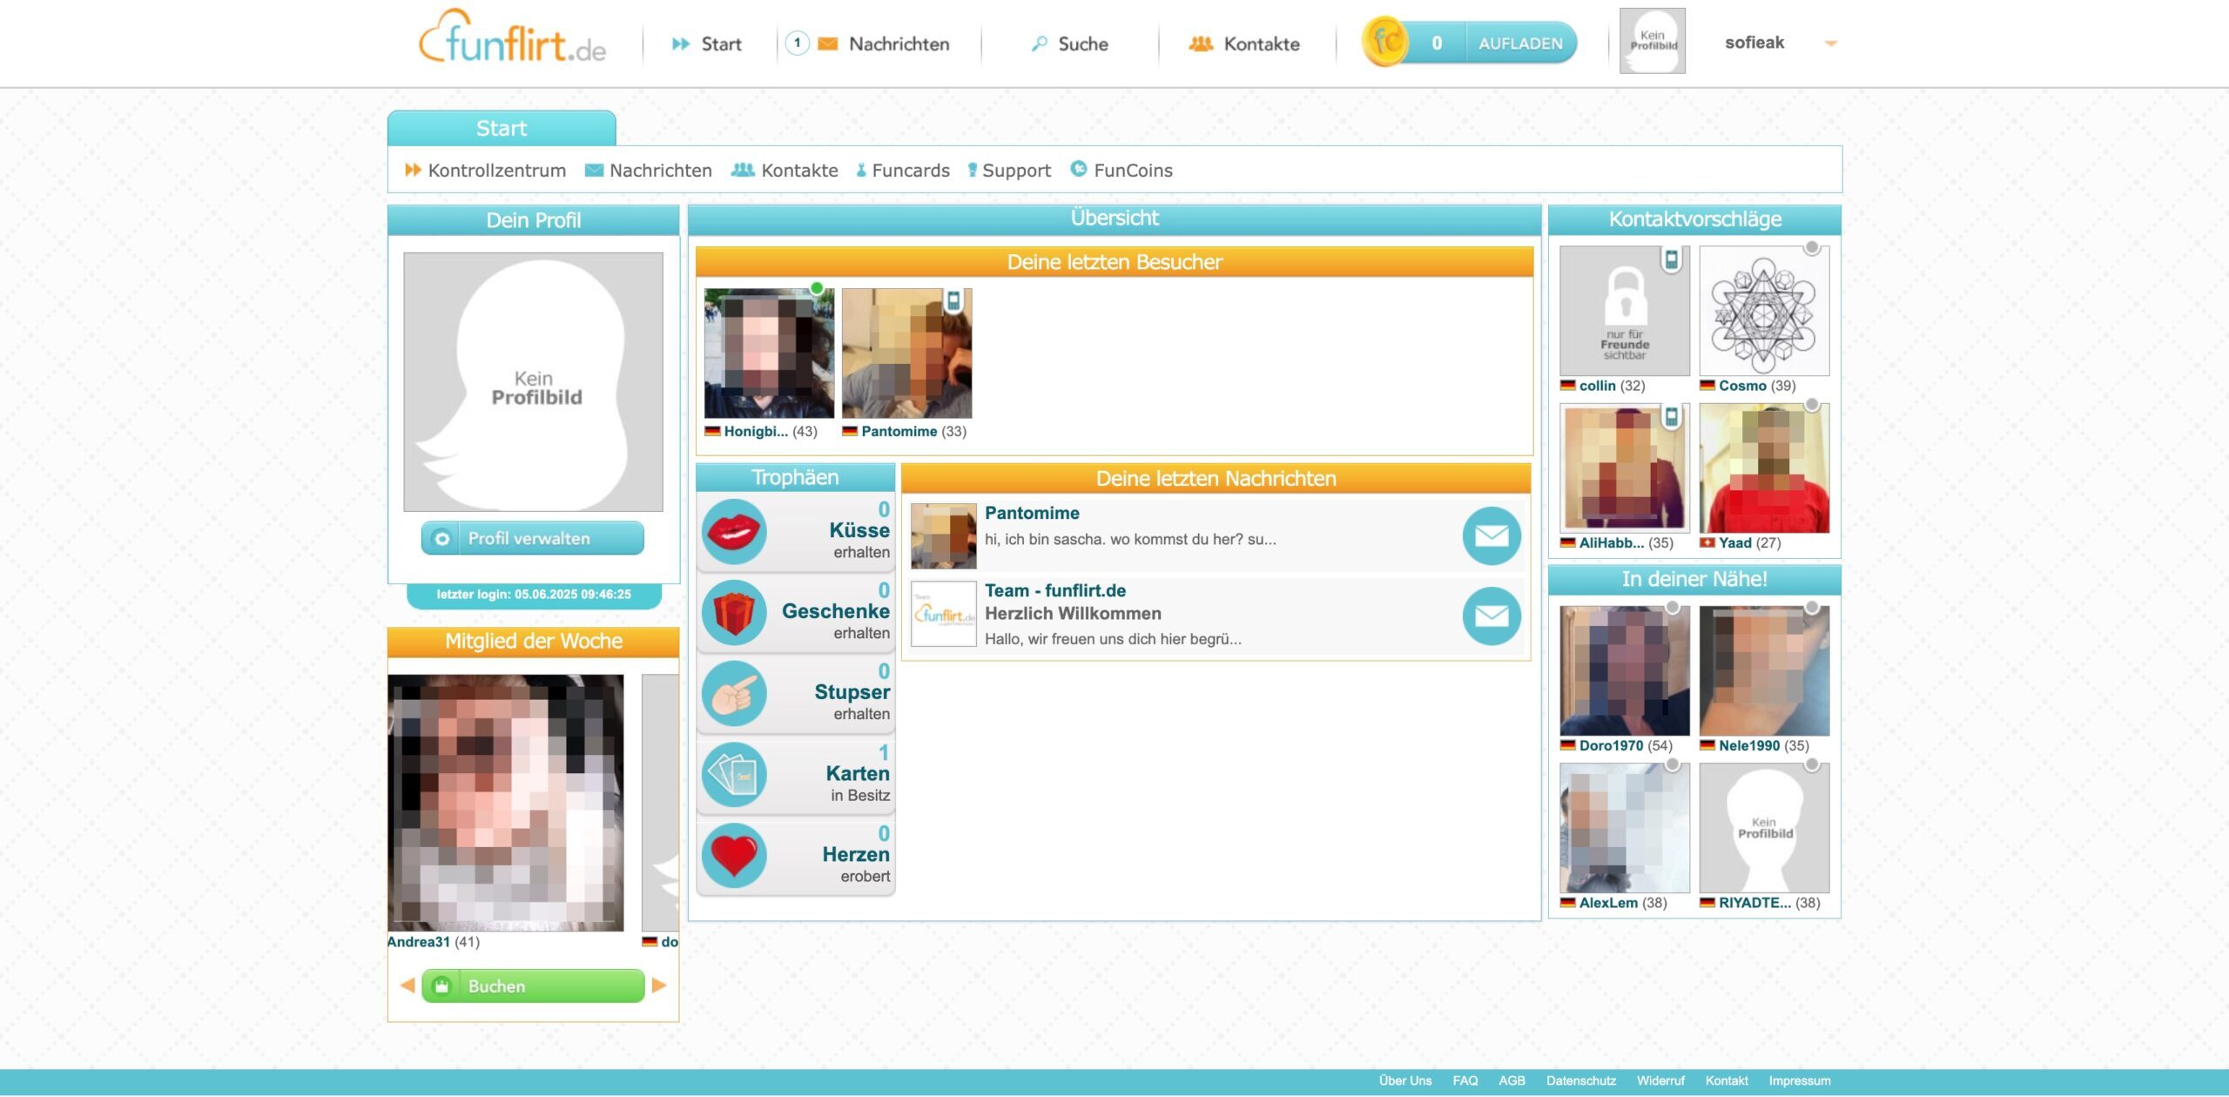The image size is (2229, 1097).
Task: Open Über Uns footer link
Action: tap(1404, 1080)
